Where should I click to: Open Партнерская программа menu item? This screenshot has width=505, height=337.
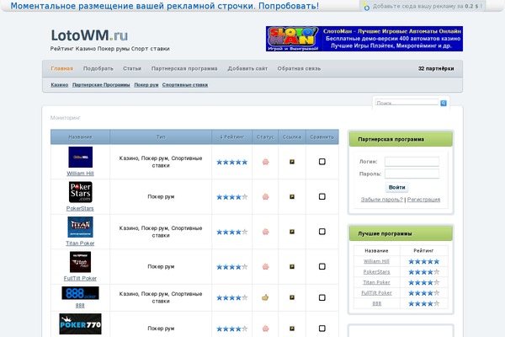tap(184, 68)
